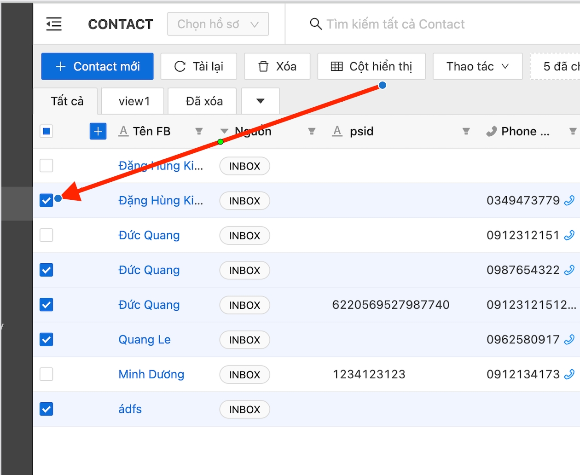The height and width of the screenshot is (475, 580).
Task: Click the filter icon in Tên FB column
Action: pos(199,131)
